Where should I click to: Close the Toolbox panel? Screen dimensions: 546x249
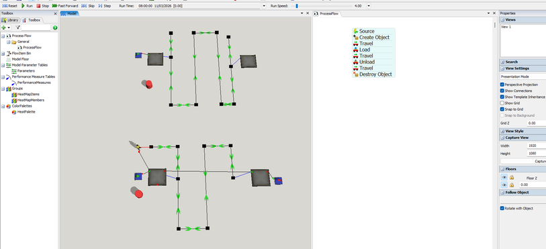(x=55, y=13)
